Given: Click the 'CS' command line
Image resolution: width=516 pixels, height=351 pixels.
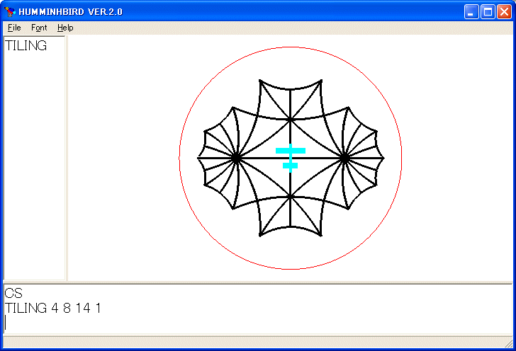Looking at the screenshot, I should pos(13,293).
